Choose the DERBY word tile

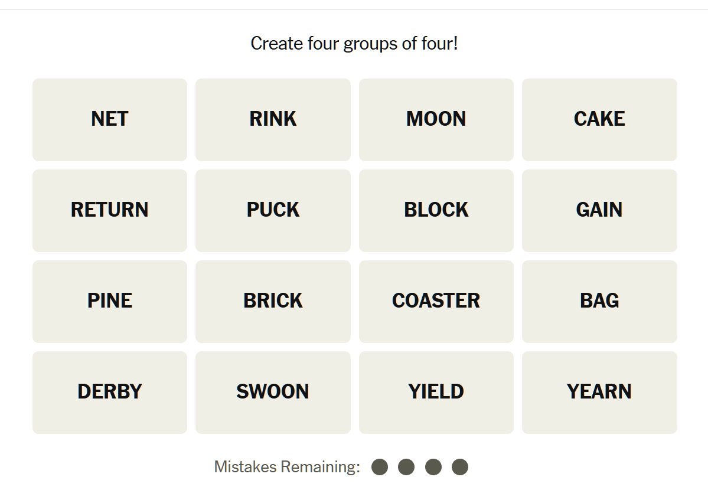pyautogui.click(x=110, y=392)
